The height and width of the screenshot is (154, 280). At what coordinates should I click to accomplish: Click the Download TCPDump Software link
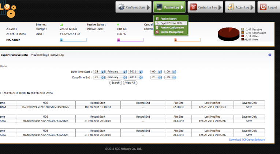pyautogui.click(x=247, y=139)
